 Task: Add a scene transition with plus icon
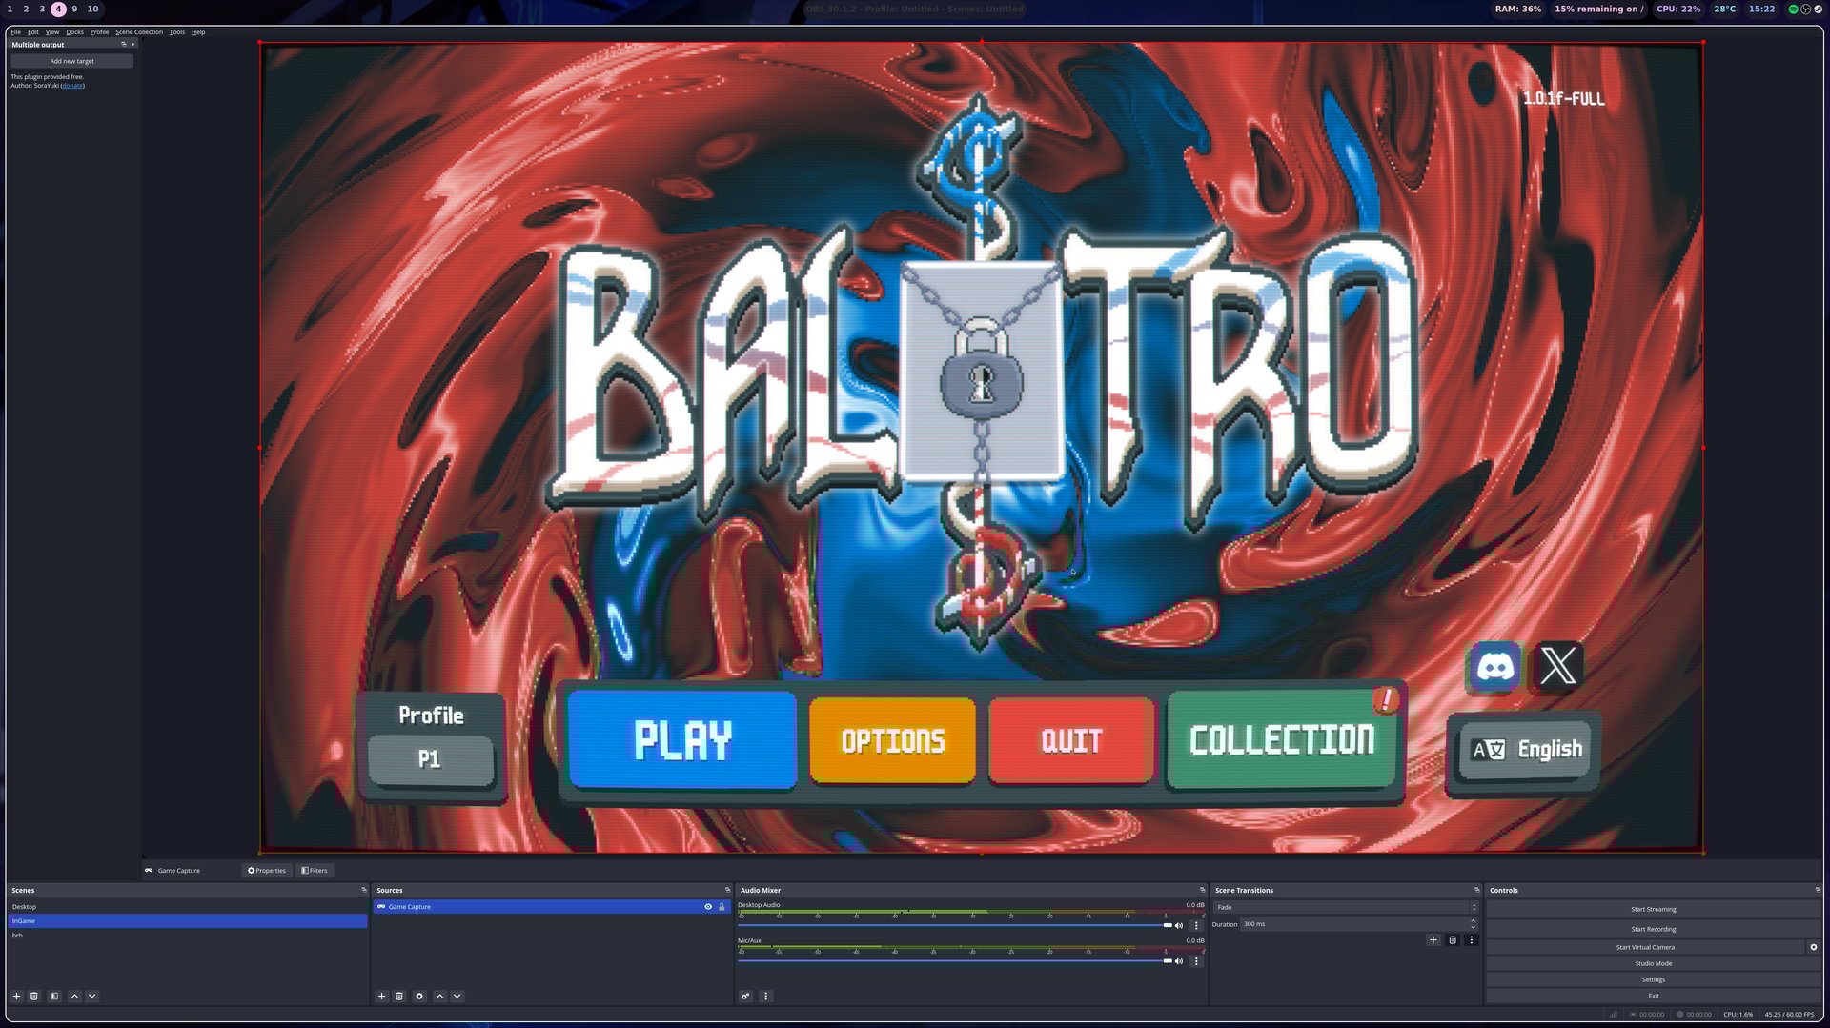[1433, 939]
